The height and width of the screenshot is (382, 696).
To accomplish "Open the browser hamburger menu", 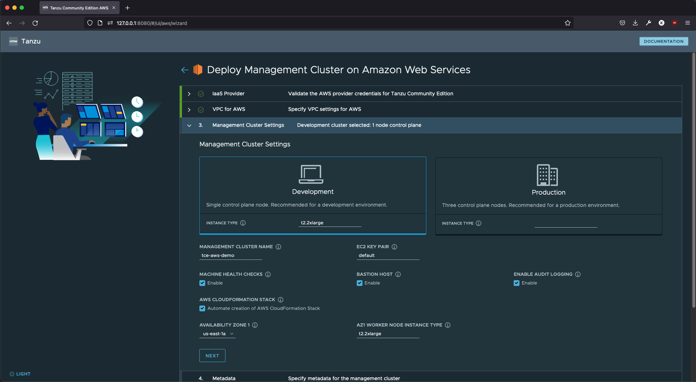I will point(688,23).
